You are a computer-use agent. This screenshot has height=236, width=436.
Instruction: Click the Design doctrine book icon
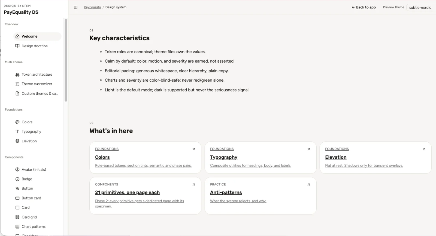(17, 46)
